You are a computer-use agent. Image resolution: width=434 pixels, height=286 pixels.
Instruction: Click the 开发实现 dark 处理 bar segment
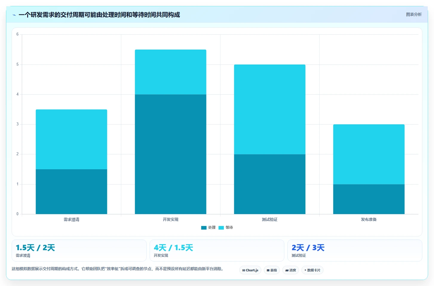click(x=171, y=154)
